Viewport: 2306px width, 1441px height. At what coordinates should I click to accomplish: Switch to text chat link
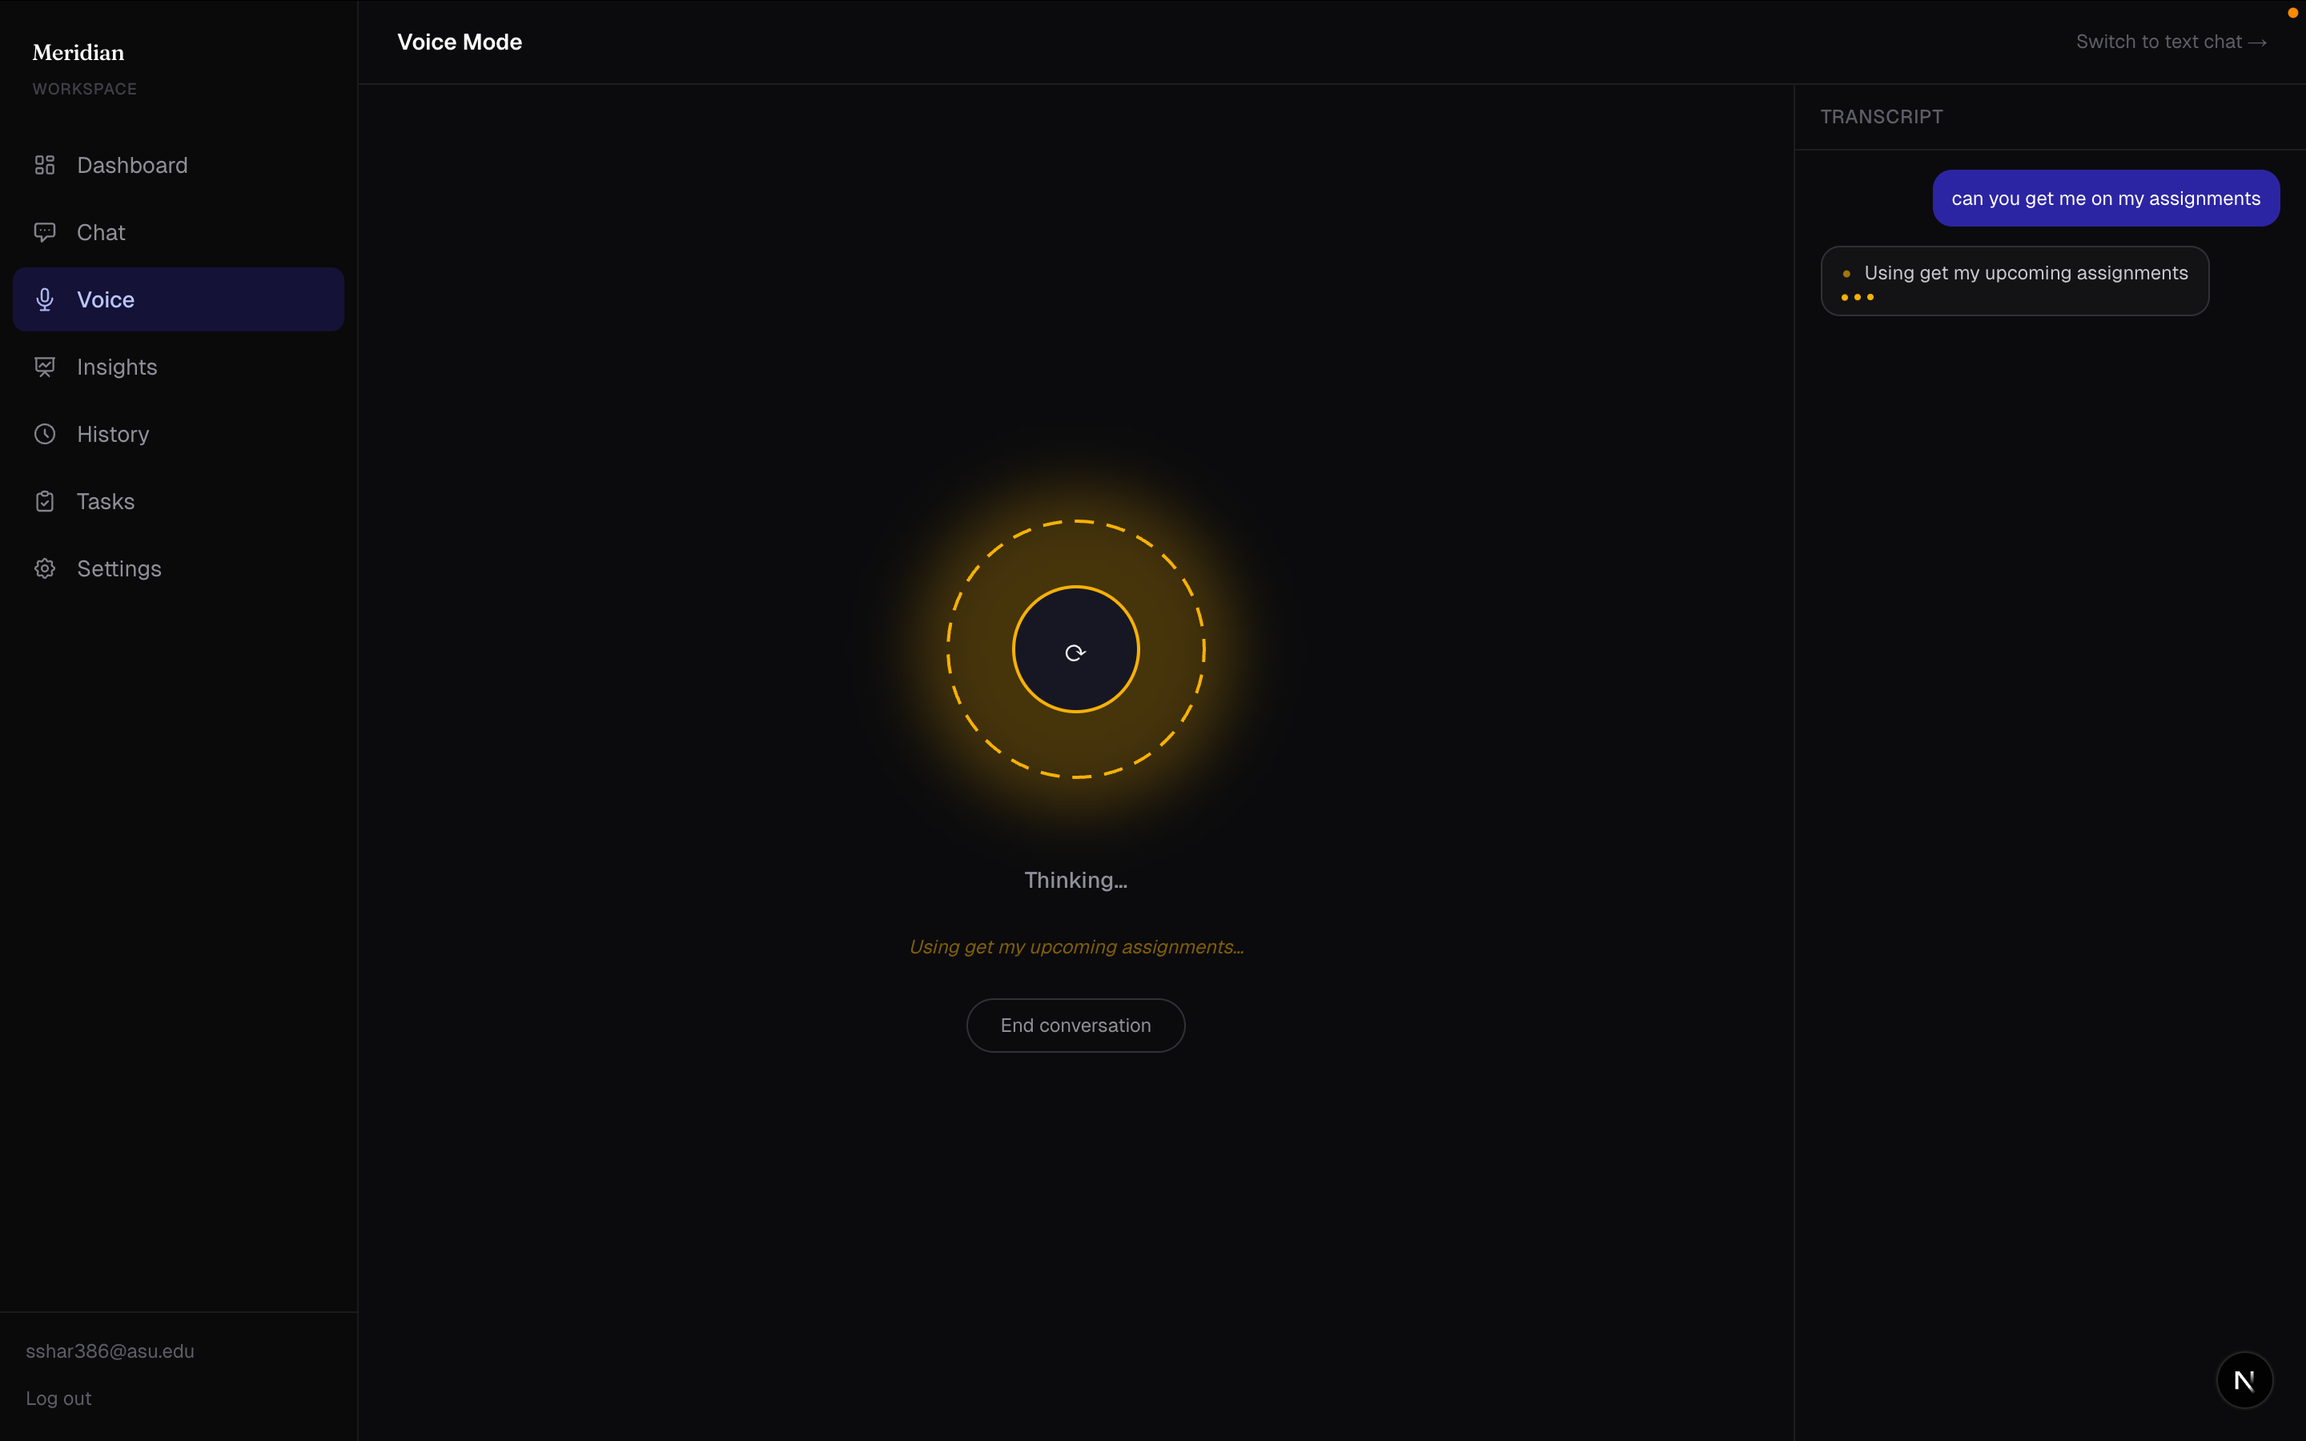(x=2171, y=42)
